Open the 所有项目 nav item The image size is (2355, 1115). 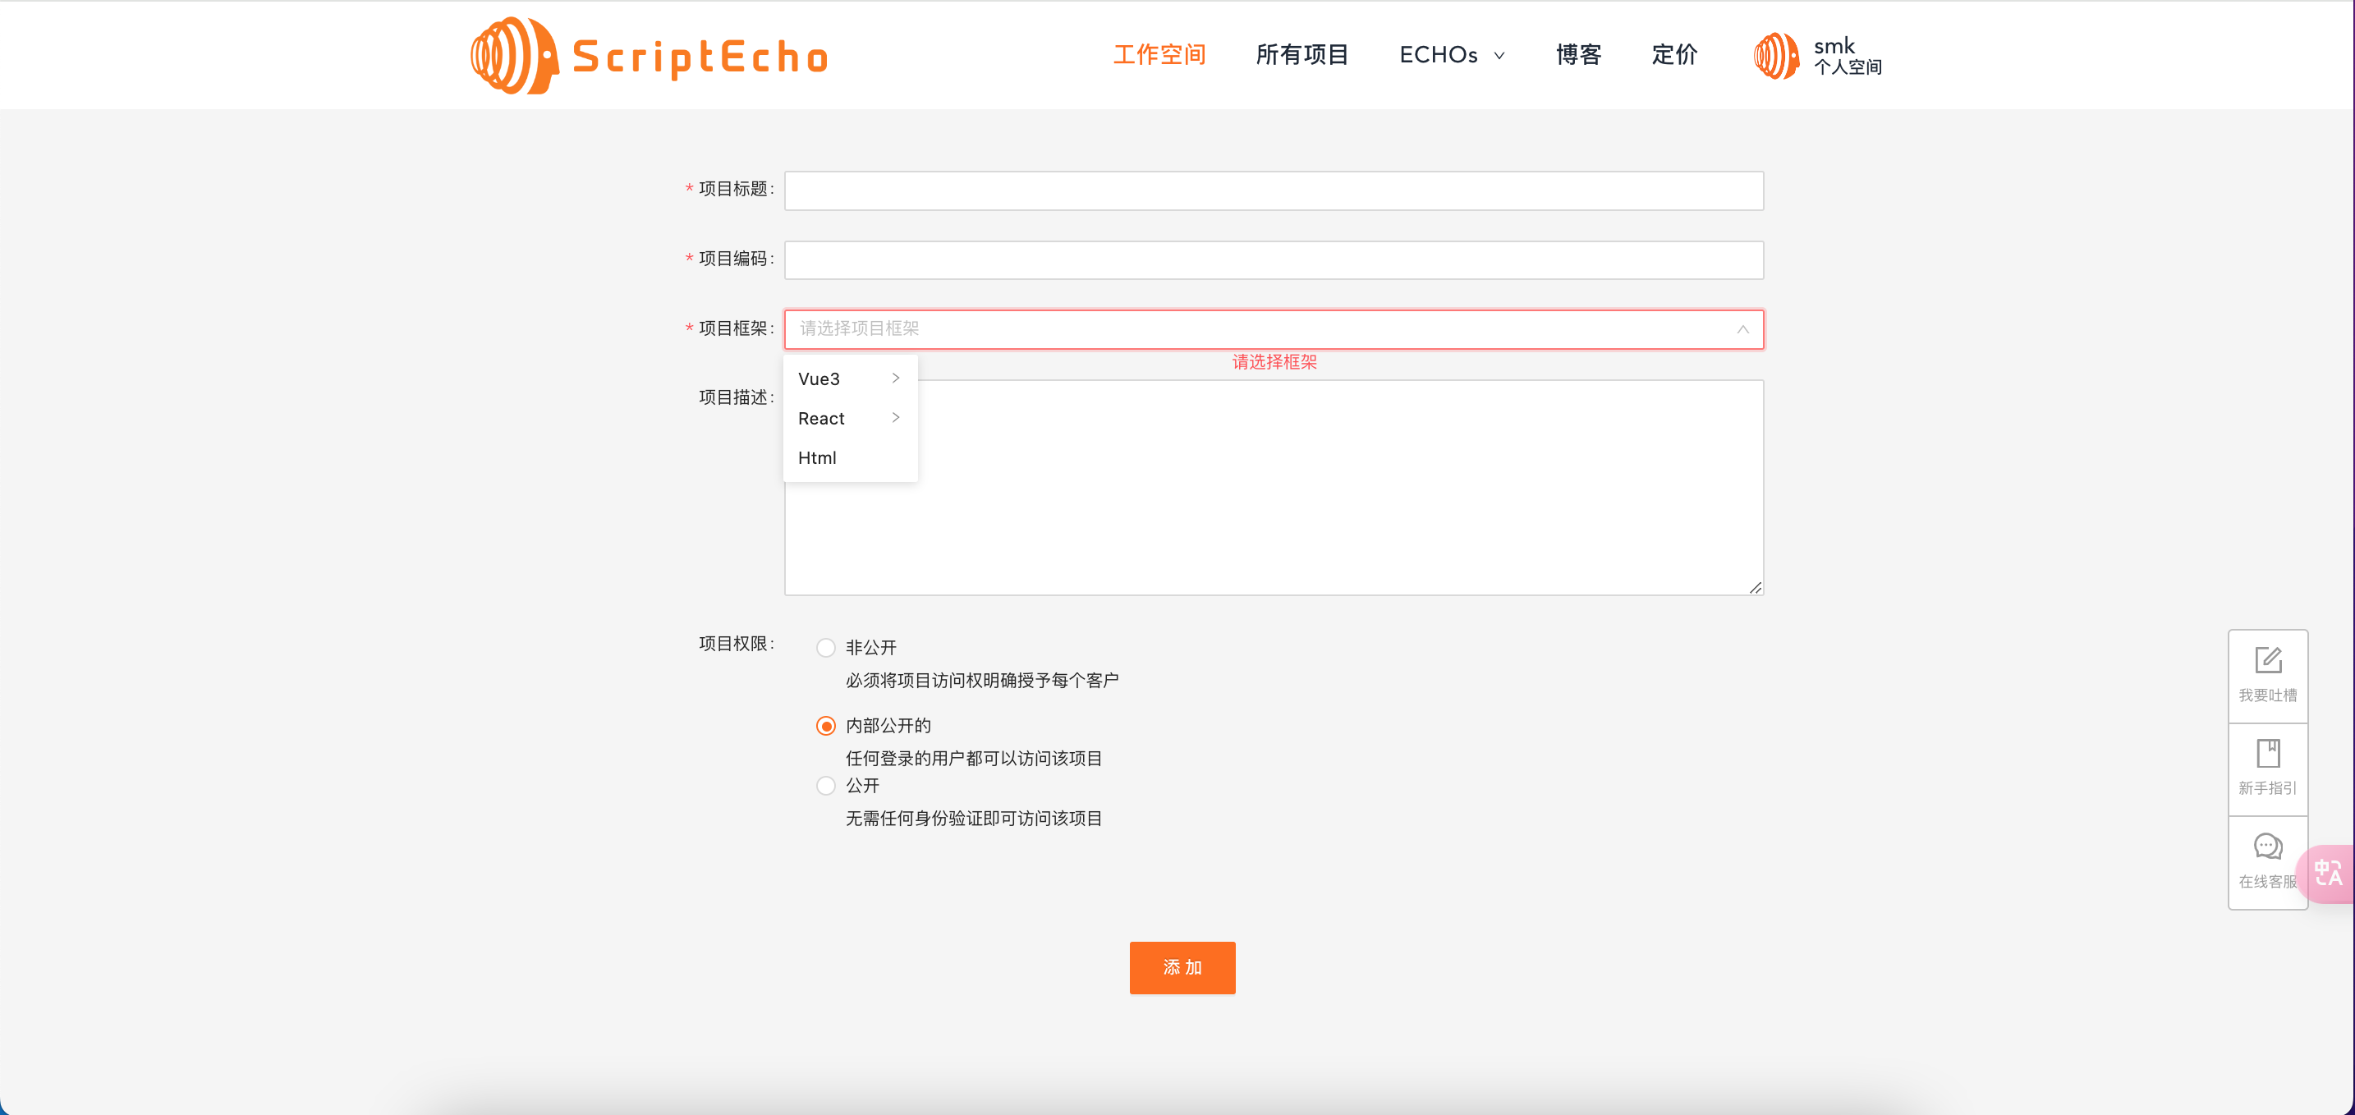[x=1301, y=56]
